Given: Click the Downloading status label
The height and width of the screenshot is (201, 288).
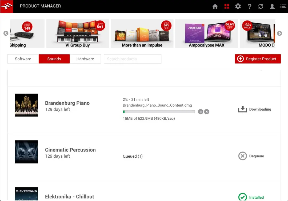Looking at the screenshot, I should click(x=260, y=109).
